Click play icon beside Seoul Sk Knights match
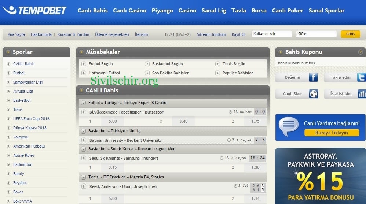 [84, 158]
